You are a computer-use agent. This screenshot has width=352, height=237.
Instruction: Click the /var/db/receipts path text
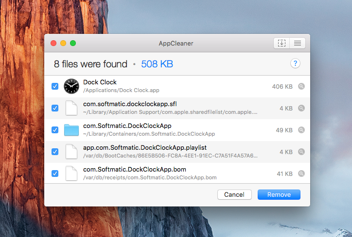pos(150,177)
